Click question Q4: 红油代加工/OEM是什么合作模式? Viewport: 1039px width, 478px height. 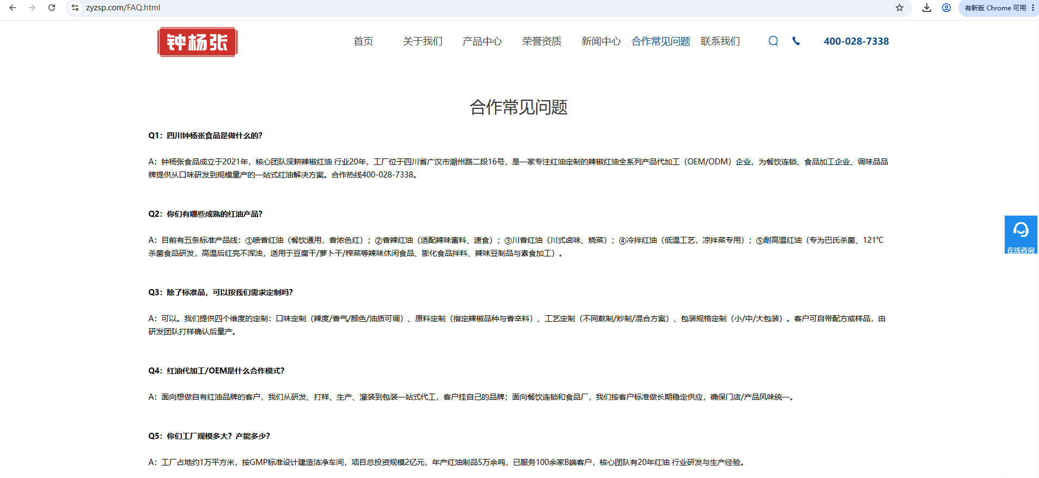pyautogui.click(x=216, y=371)
